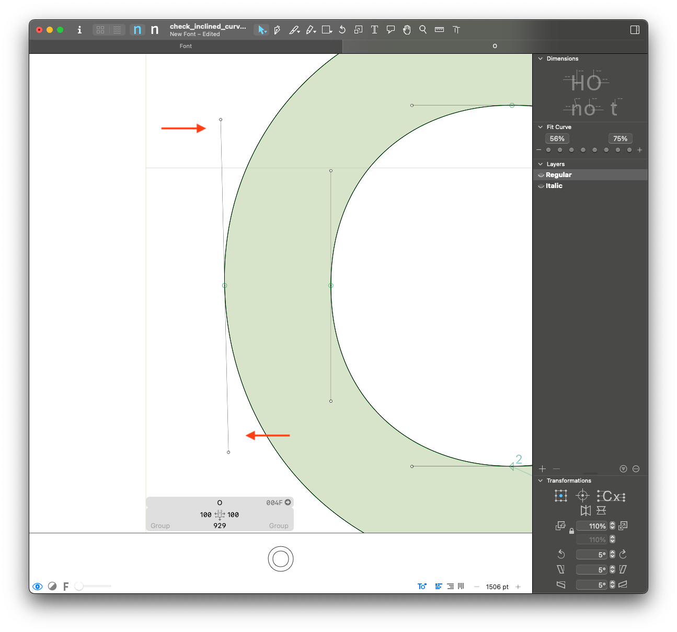Switch to the Font tab

[186, 46]
